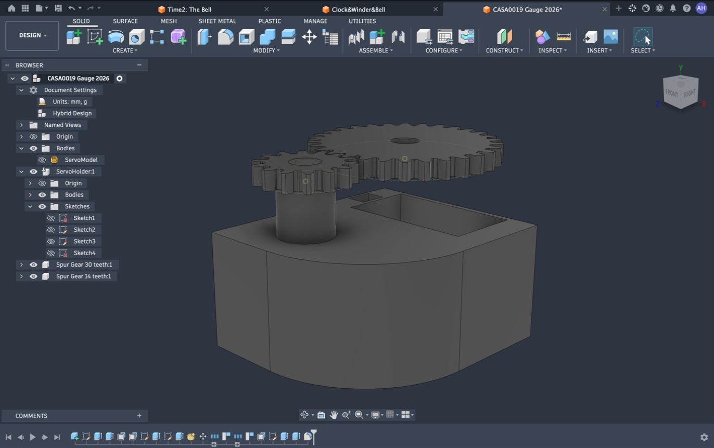Open the MODIFY dropdown menu
714x448 pixels.
click(x=266, y=50)
